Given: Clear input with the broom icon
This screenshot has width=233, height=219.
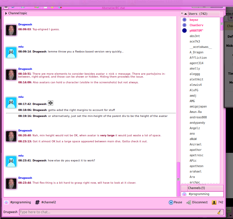Looking at the screenshot, I should point(219,212).
